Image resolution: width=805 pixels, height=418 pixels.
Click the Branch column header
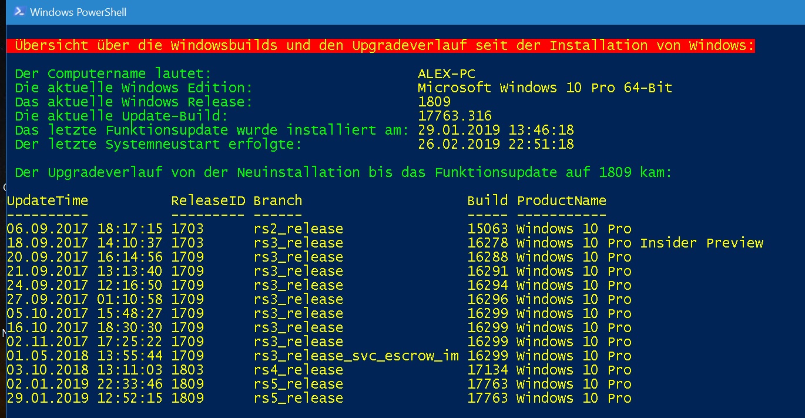coord(278,200)
